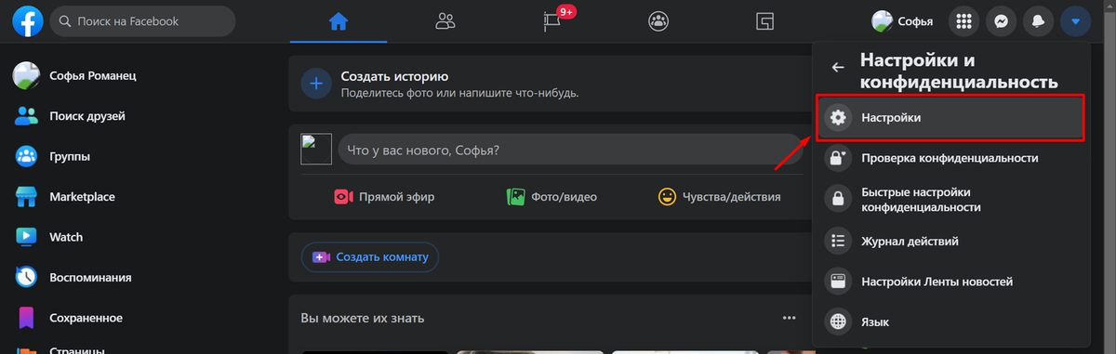Open Messenger chats
This screenshot has width=1116, height=354.
[x=1002, y=20]
